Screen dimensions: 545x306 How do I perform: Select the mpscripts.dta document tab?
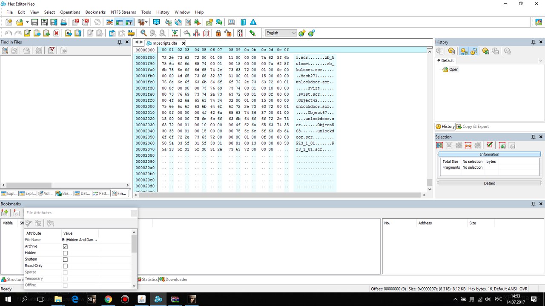pyautogui.click(x=164, y=43)
